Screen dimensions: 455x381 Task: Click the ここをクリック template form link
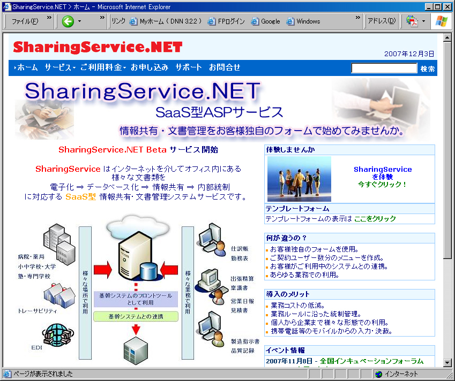pos(375,219)
